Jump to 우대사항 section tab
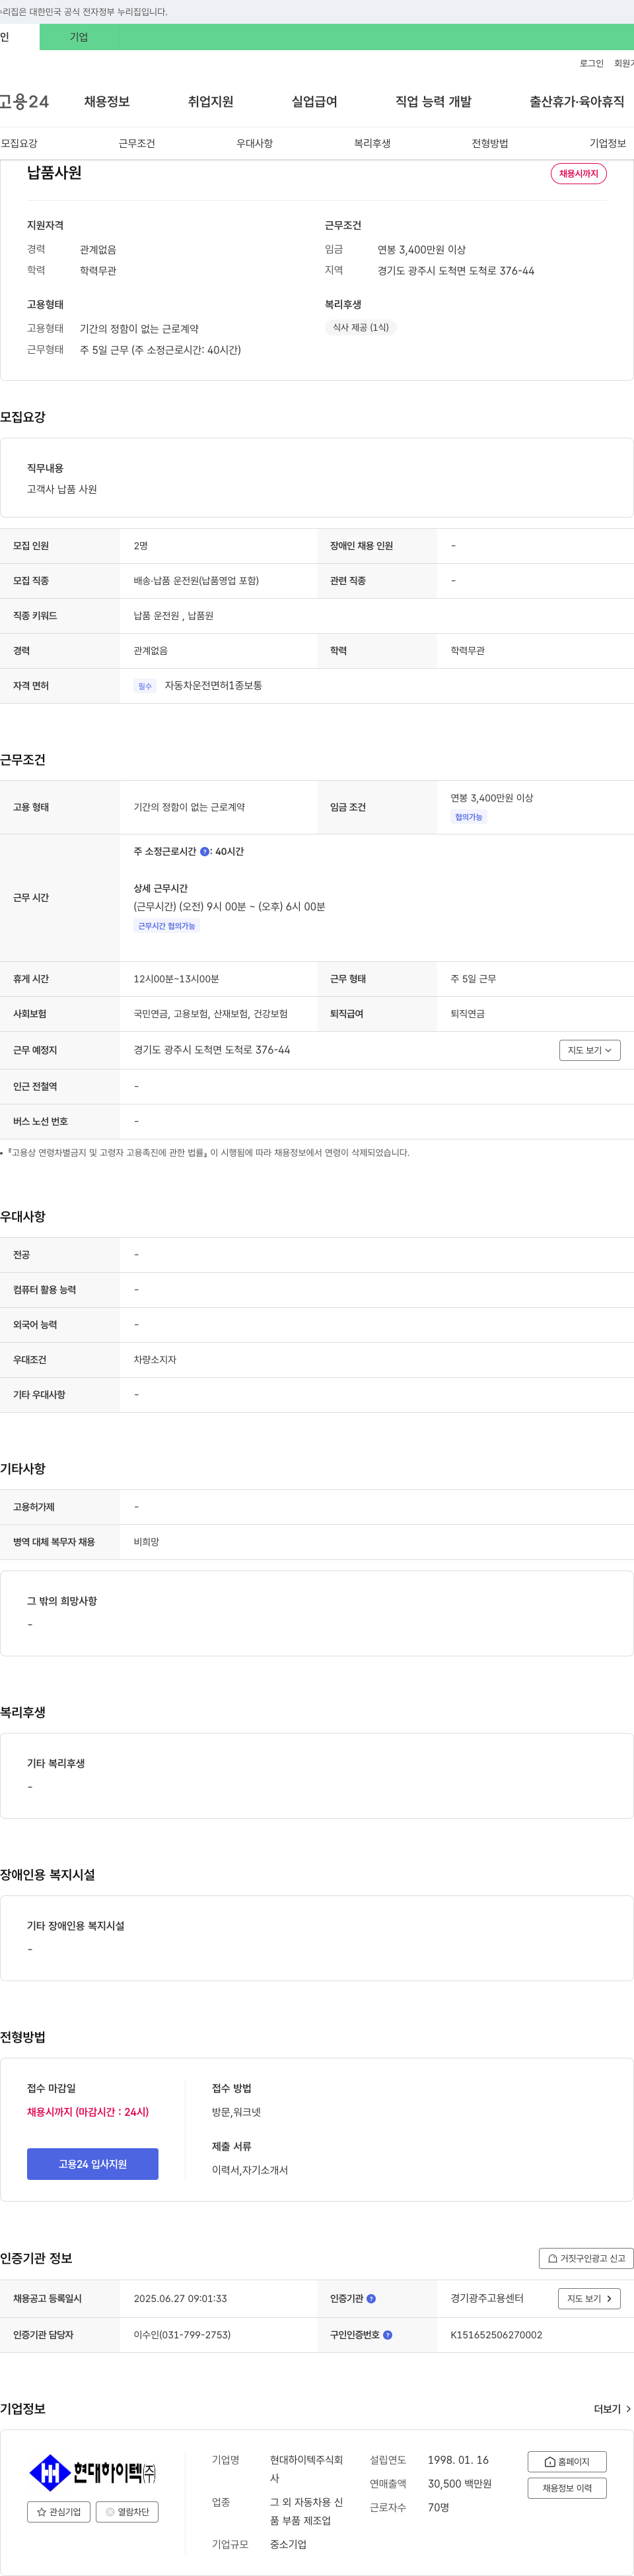634x2576 pixels. (255, 144)
